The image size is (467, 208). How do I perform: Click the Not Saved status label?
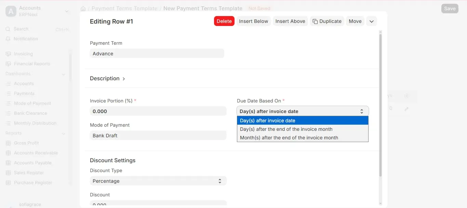click(x=259, y=9)
